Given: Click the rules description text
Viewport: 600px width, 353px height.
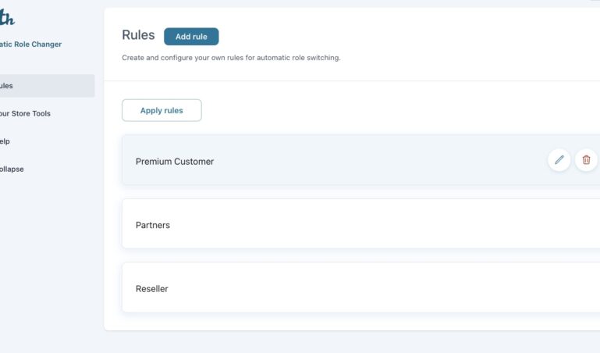Looking at the screenshot, I should point(231,58).
